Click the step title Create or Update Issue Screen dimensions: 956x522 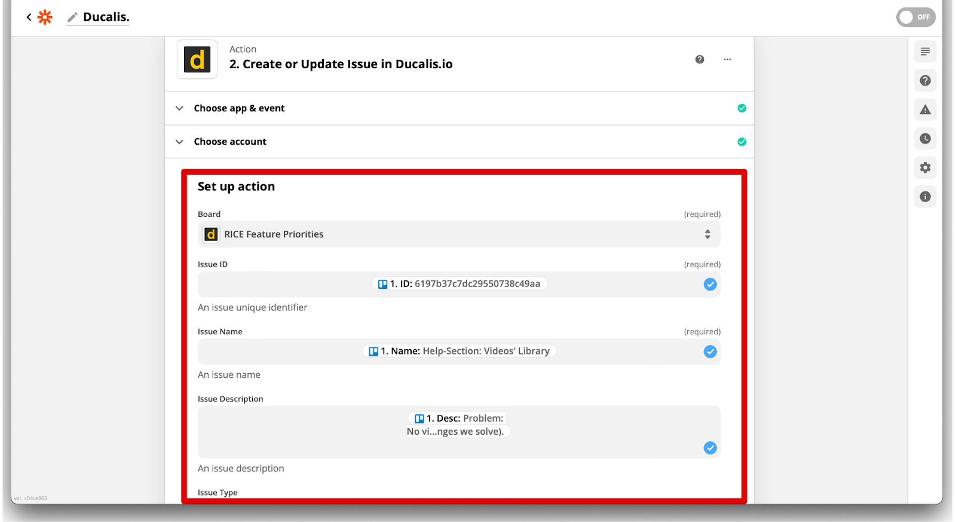(341, 64)
